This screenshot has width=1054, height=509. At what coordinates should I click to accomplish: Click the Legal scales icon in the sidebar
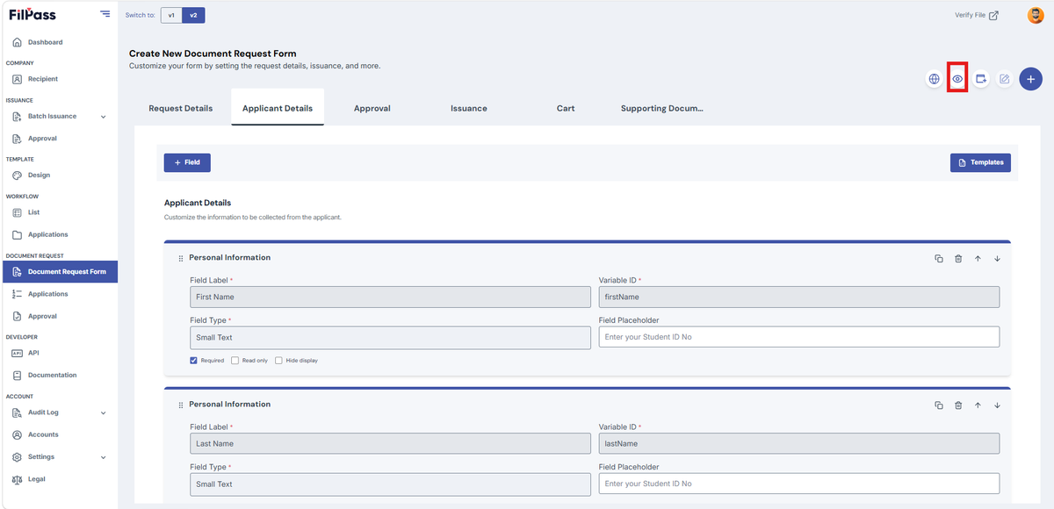18,479
